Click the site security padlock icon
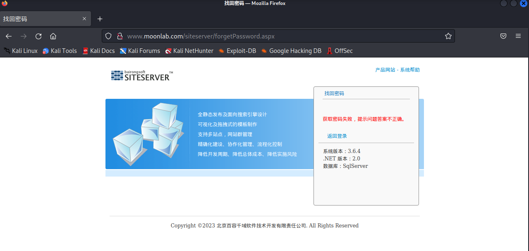 point(120,36)
